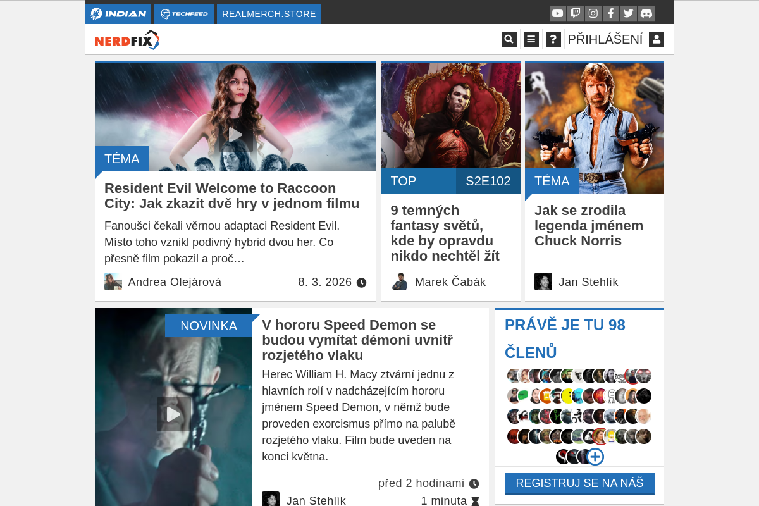Open the Instagram social link
The image size is (759, 506).
tap(593, 13)
